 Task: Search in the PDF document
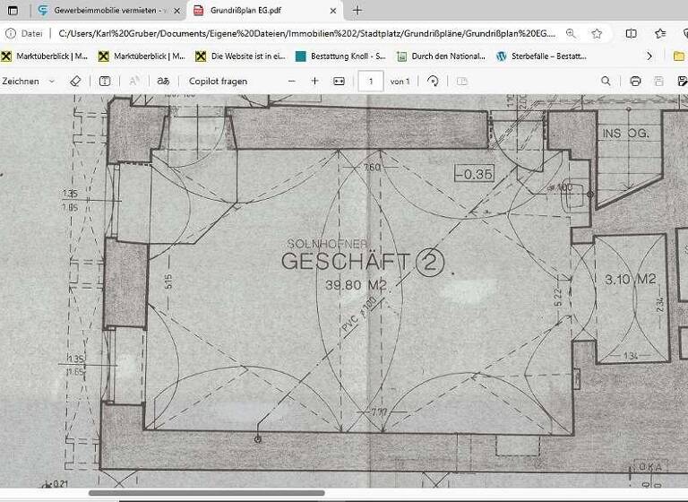[606, 82]
